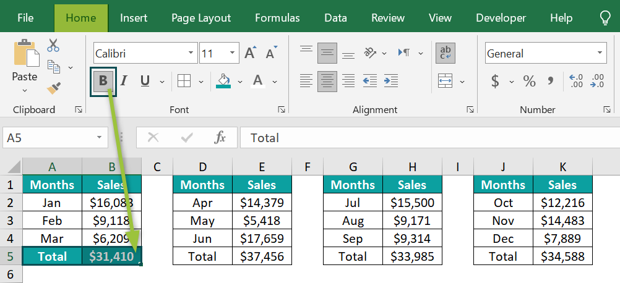Click Merge & Center icon

tap(446, 81)
